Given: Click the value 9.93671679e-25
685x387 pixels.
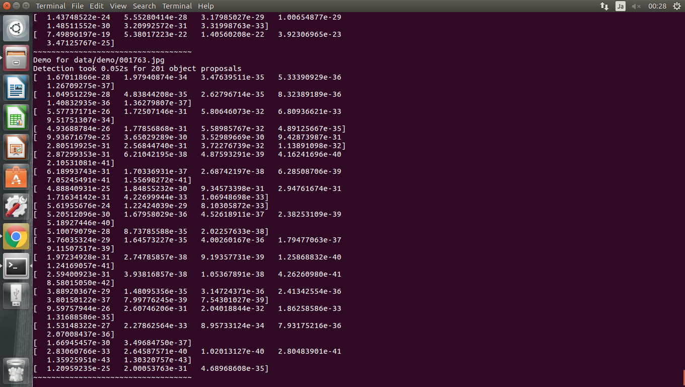Looking at the screenshot, I should pos(78,137).
